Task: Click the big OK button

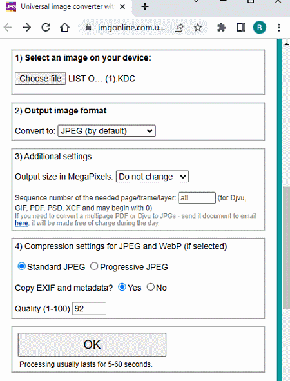Action: pos(92,344)
